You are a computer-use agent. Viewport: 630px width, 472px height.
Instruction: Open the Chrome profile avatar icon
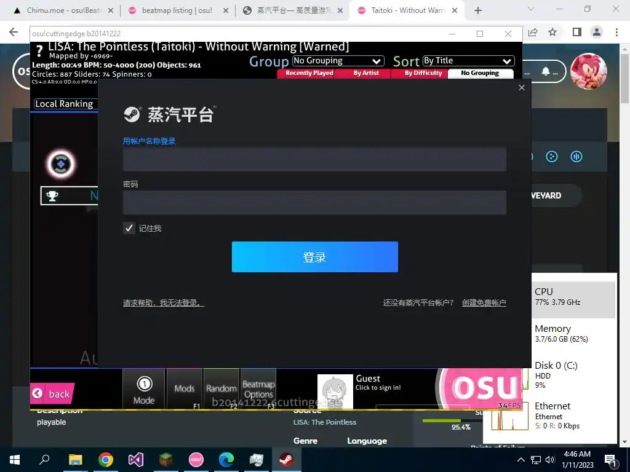(597, 32)
